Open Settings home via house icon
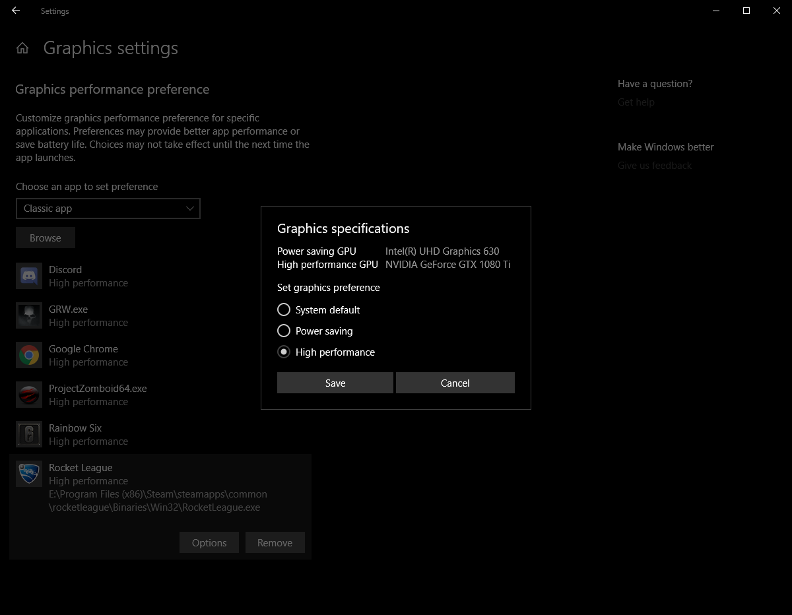 point(22,48)
